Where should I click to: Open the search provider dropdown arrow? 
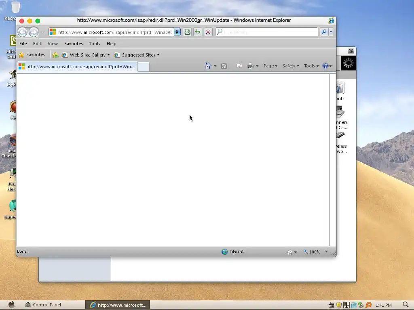point(331,32)
